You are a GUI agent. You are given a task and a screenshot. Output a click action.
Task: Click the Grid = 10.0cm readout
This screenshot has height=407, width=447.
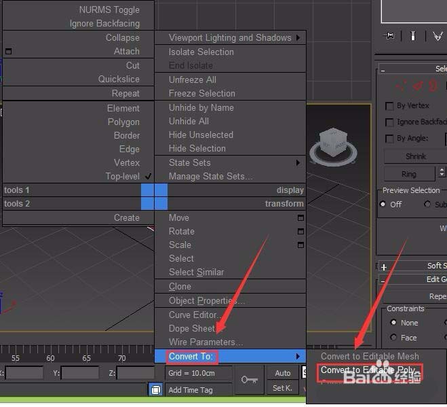tap(199, 373)
